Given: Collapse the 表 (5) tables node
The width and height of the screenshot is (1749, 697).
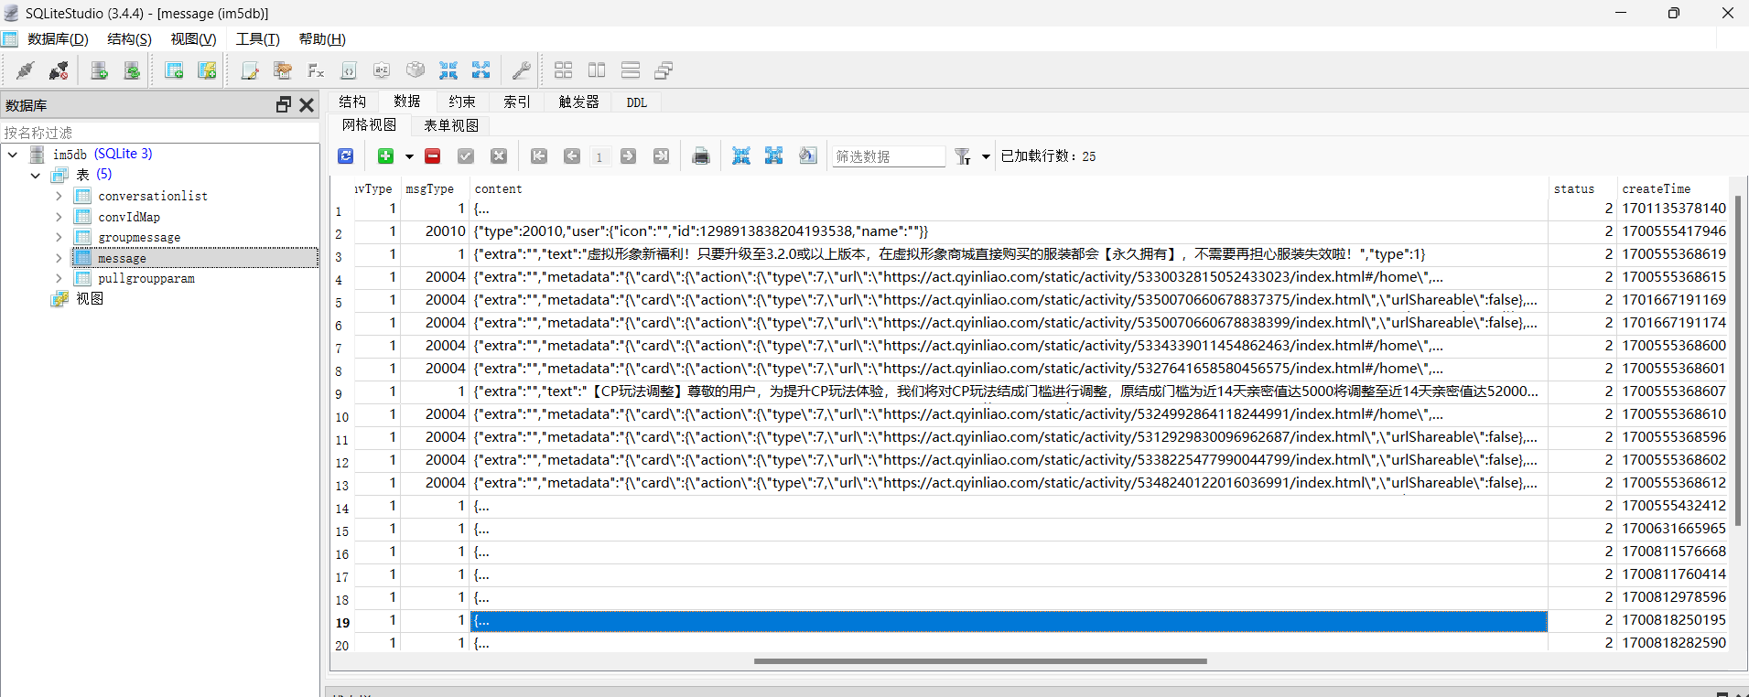Looking at the screenshot, I should 36,175.
